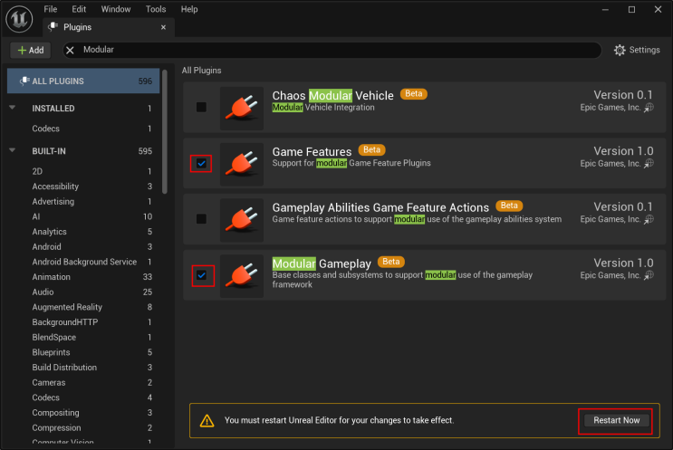Open Epic Games link icon for Chaos Modular Vehicle
The image size is (673, 450).
pos(649,108)
